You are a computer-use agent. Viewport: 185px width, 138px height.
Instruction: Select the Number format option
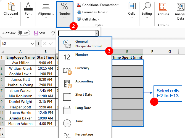click(x=85, y=57)
